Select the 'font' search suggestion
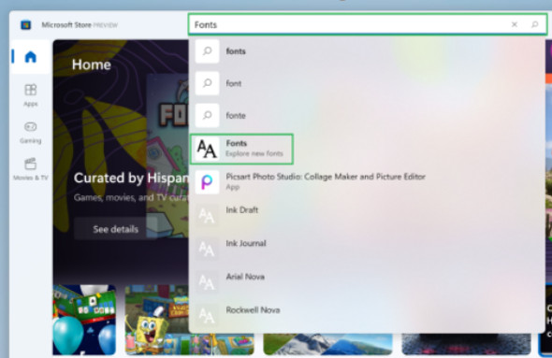552x358 pixels. [x=367, y=83]
